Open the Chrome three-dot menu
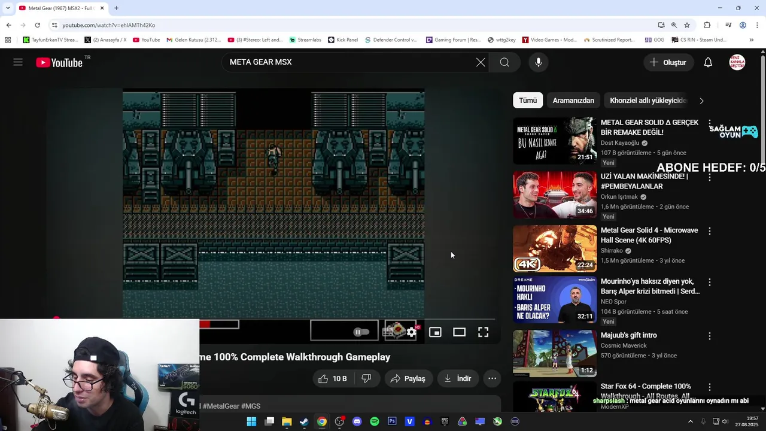Screen dimensions: 766x431 point(757,25)
